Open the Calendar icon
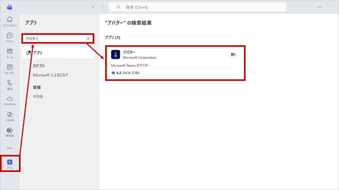The height and width of the screenshot is (190, 339). coord(10,67)
